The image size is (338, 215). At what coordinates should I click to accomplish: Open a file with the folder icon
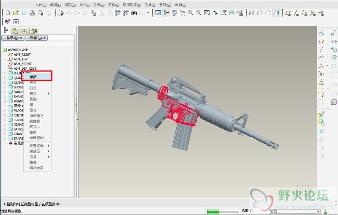16,13
